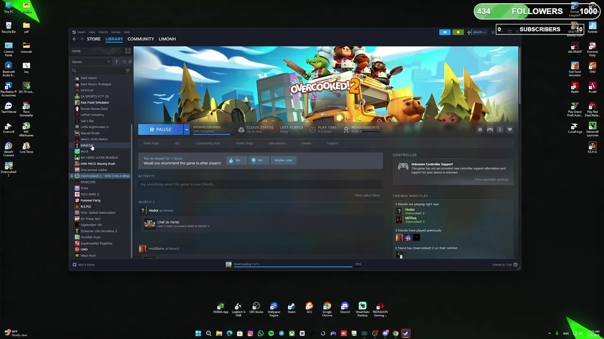Select Supermarket Together in library list
This screenshot has height=339, width=604.
[96, 243]
